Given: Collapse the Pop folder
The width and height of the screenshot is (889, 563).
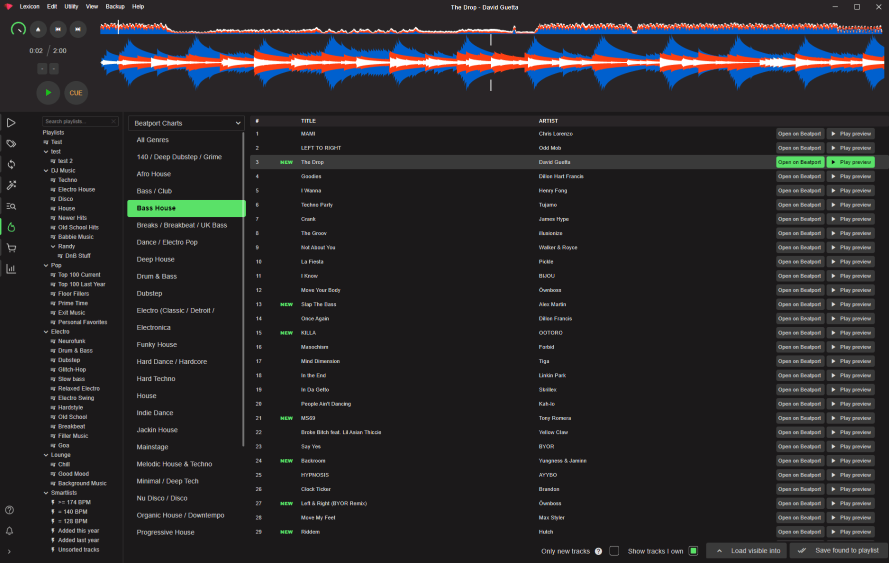Looking at the screenshot, I should tap(46, 265).
